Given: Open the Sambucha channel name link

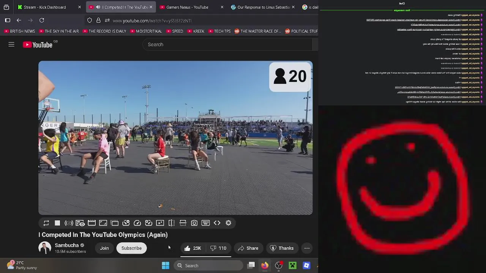Looking at the screenshot, I should 66,245.
